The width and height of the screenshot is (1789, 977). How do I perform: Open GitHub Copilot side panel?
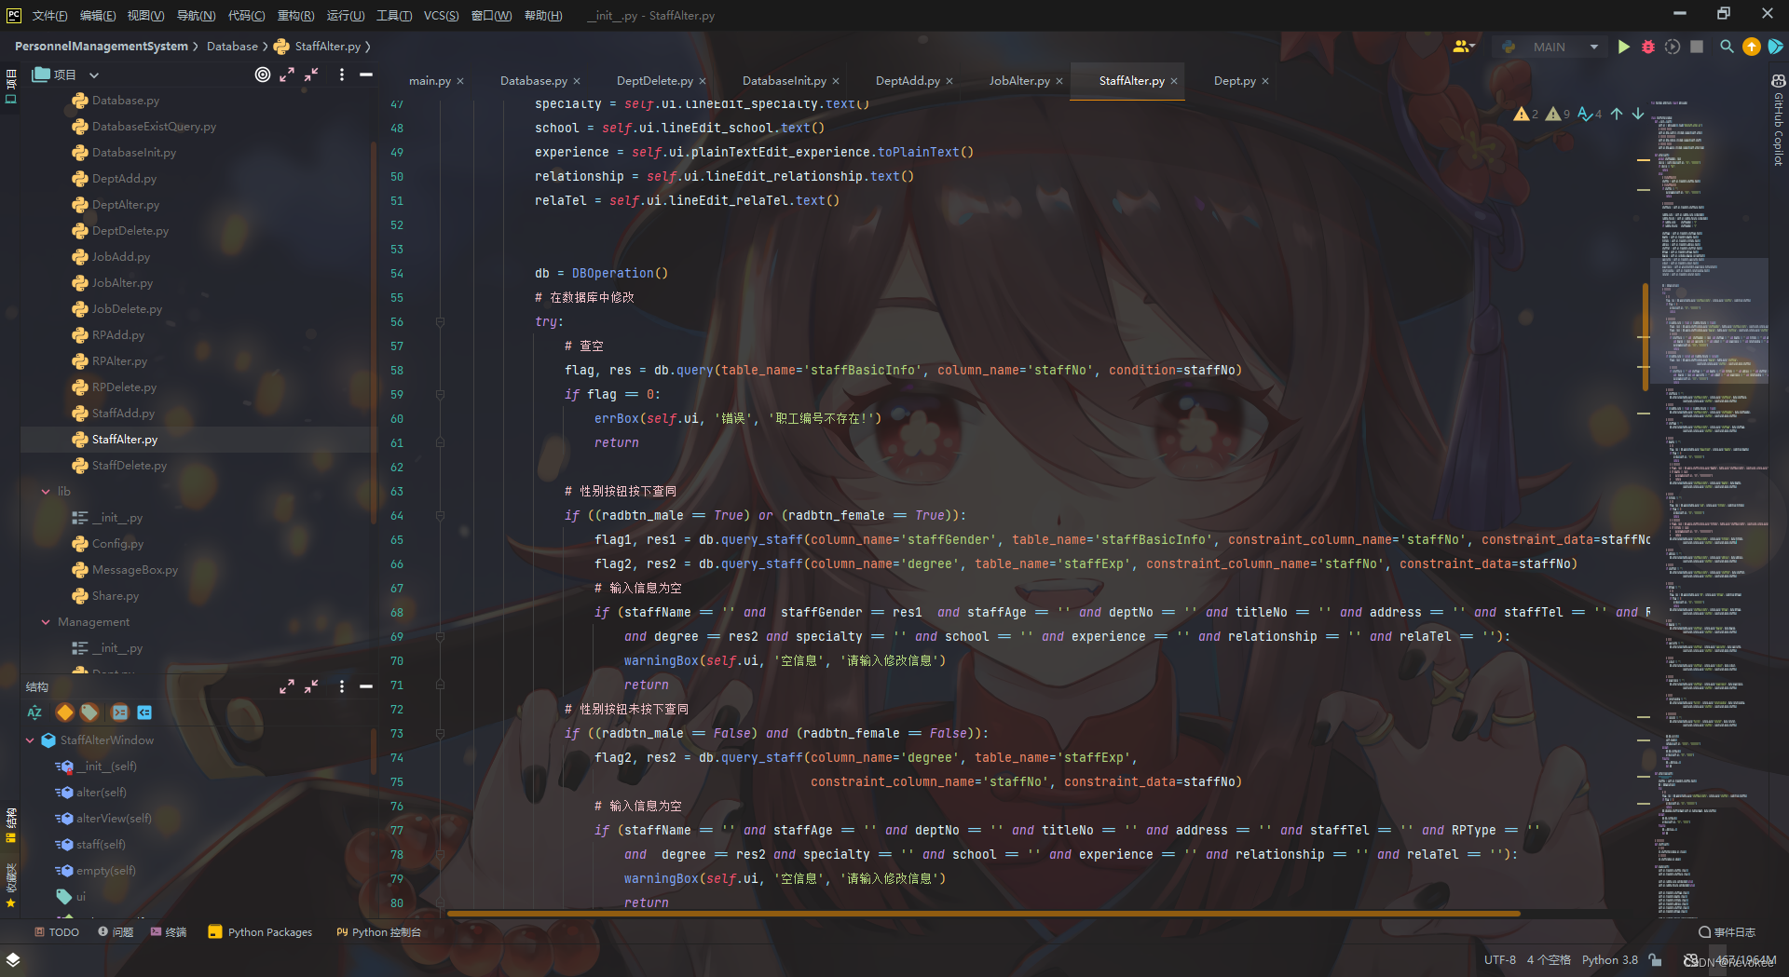tap(1779, 121)
